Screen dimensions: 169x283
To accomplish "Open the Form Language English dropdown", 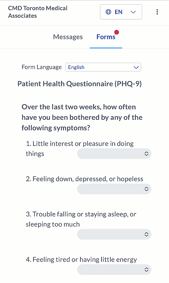I will pos(103,67).
